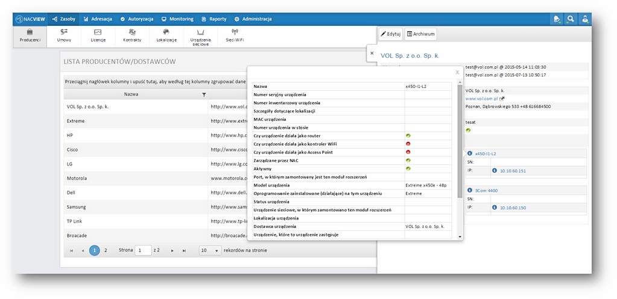Open records per page dropdown

pos(210,250)
